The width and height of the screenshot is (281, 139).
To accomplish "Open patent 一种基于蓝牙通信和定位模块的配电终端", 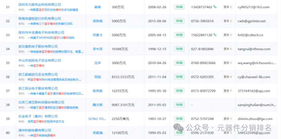I will [x=53, y=108].
